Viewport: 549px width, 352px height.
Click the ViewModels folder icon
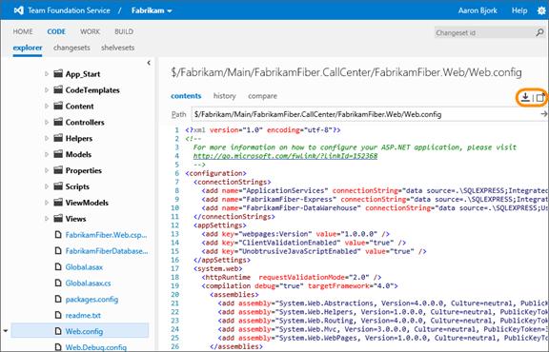[58, 203]
